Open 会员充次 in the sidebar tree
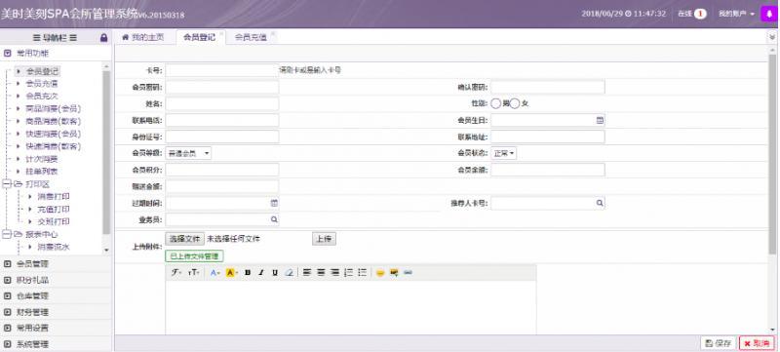 [x=42, y=96]
